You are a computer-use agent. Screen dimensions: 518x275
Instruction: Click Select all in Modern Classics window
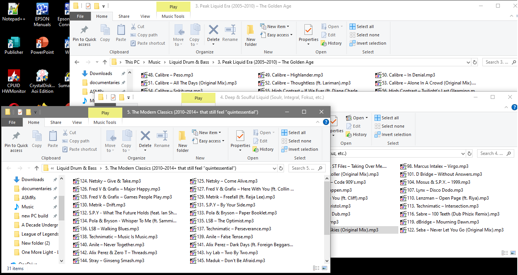pyautogui.click(x=294, y=133)
